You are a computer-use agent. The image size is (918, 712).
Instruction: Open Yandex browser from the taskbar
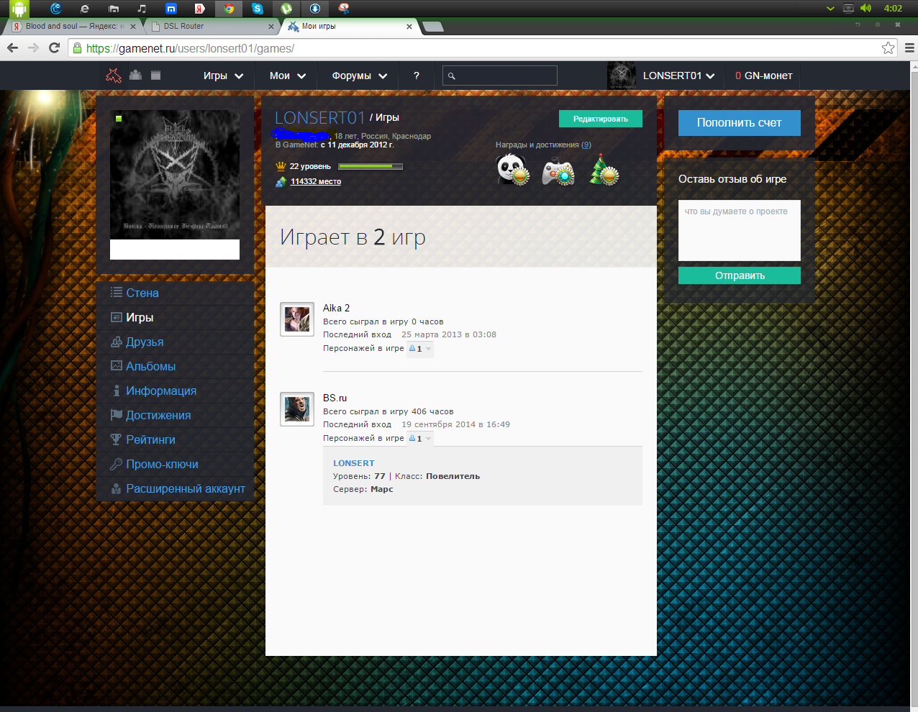[x=199, y=9]
